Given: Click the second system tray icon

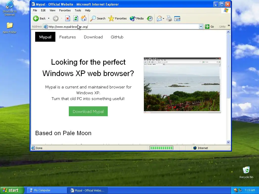Looking at the screenshot, I should [240, 190].
